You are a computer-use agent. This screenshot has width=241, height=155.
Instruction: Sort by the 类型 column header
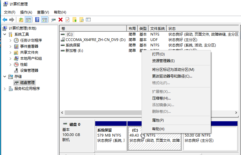click(143, 28)
